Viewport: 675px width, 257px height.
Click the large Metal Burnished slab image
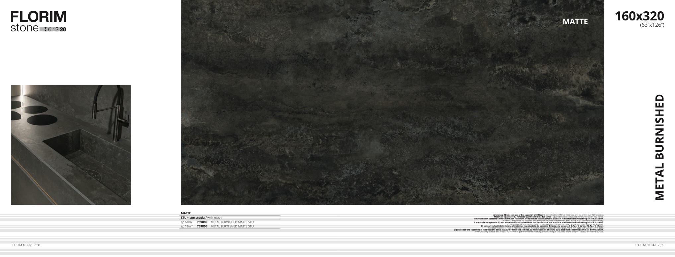(x=392, y=102)
